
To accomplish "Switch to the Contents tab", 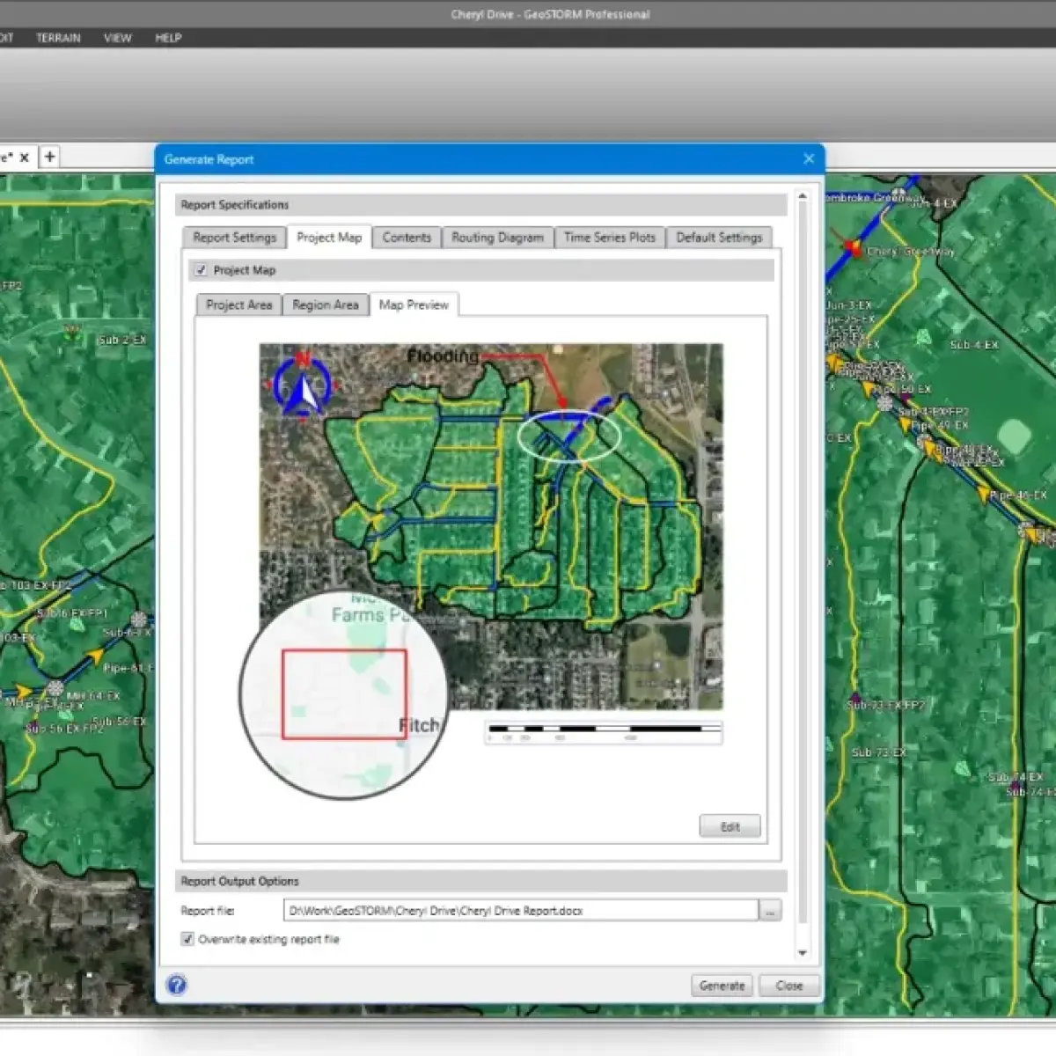I will click(407, 238).
